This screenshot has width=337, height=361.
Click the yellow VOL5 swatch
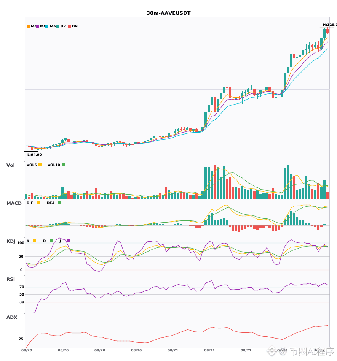tap(40, 165)
